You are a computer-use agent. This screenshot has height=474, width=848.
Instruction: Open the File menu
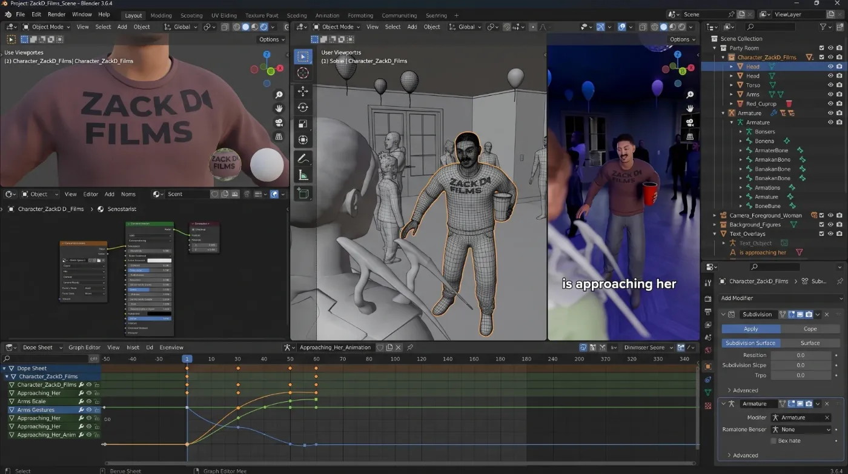click(x=20, y=15)
